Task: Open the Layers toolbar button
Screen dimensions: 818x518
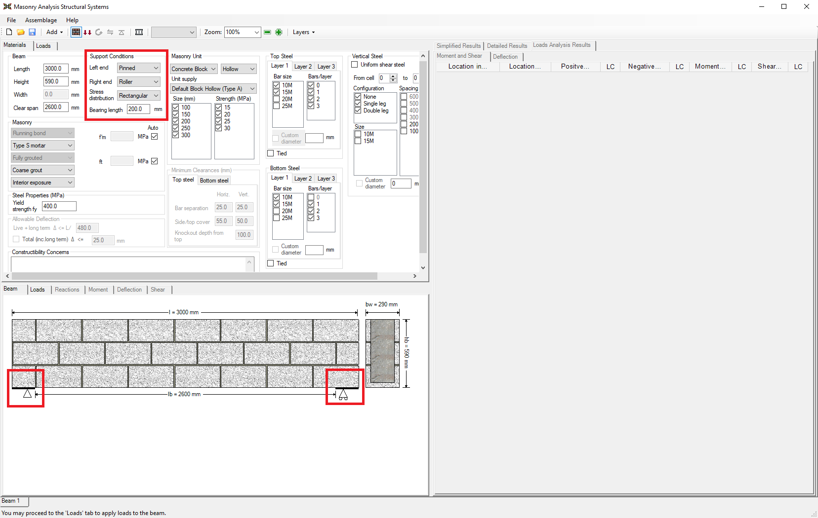Action: pos(303,32)
